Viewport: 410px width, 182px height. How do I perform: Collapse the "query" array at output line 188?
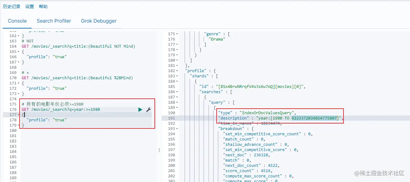[177, 102]
